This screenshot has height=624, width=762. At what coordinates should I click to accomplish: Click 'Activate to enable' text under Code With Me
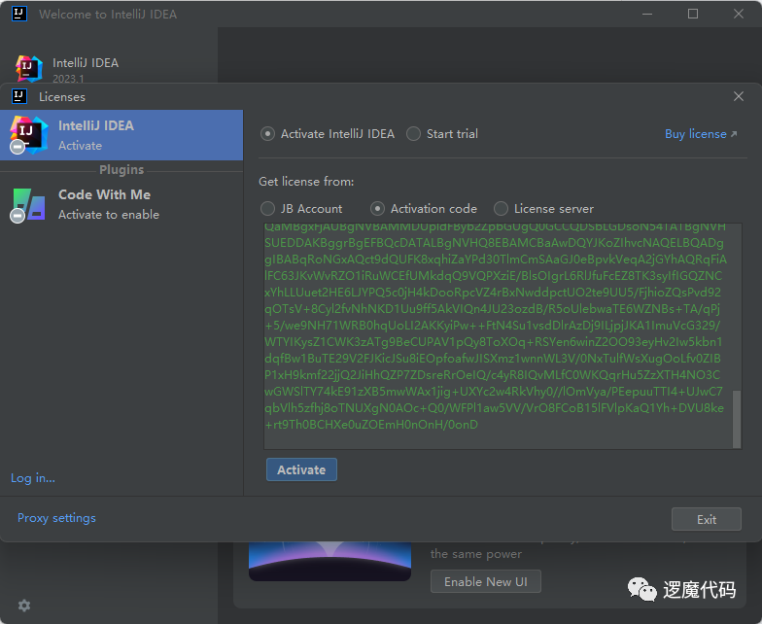(109, 214)
